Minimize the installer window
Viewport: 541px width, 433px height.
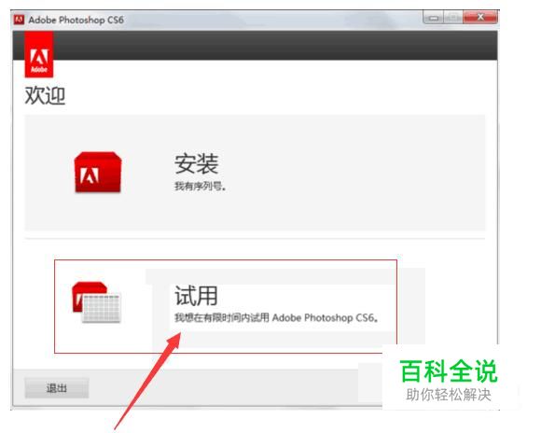pyautogui.click(x=434, y=18)
